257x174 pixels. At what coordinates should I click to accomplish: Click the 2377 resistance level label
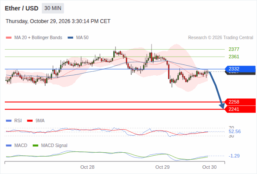coord(234,49)
